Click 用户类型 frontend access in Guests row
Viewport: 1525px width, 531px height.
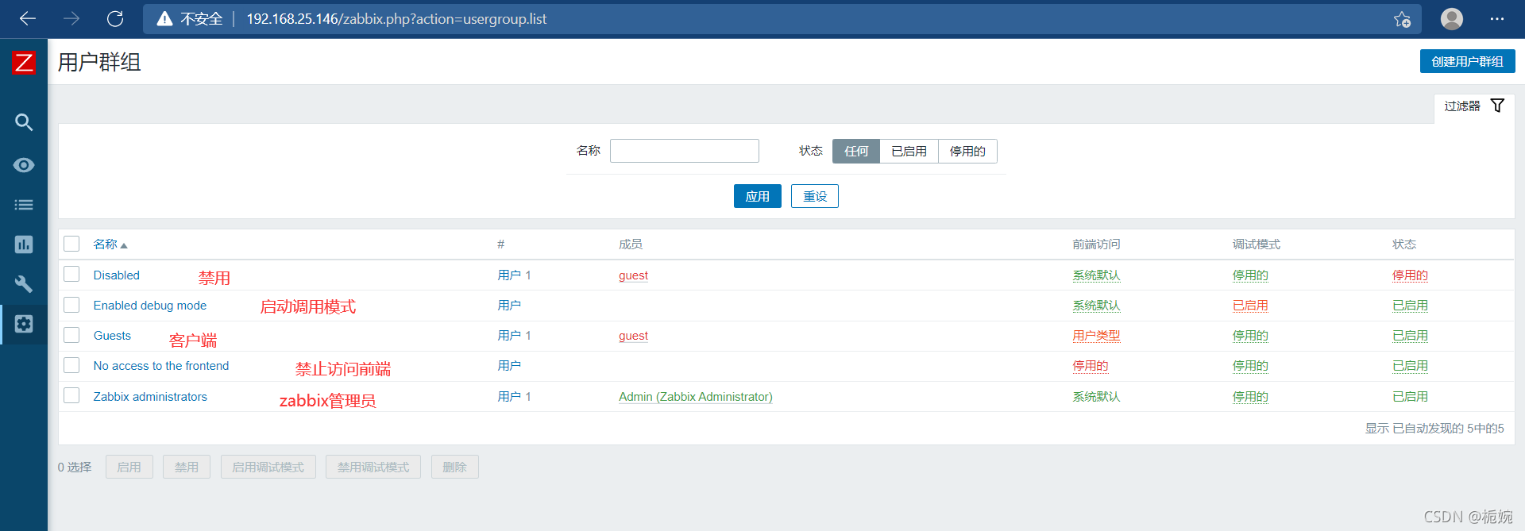(x=1096, y=336)
